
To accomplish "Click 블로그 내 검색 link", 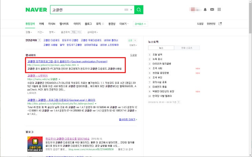I will (x=125, y=149).
